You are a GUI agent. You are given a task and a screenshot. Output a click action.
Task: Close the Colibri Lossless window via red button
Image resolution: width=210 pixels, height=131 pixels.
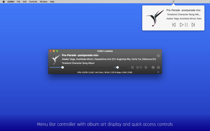tap(50, 51)
